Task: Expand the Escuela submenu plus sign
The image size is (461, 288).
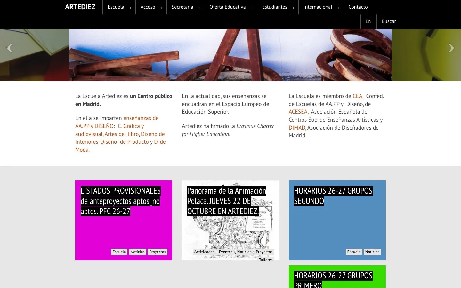Action: (130, 8)
